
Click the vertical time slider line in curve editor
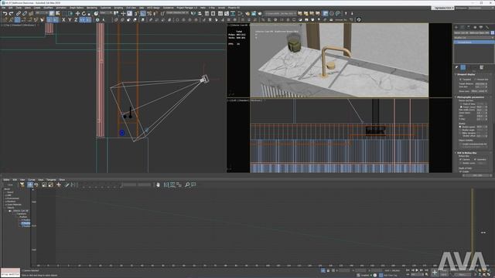click(473, 225)
